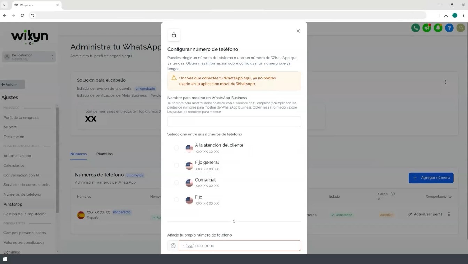Select WhatsApp in settings sidebar
468x264 pixels.
[x=13, y=205]
